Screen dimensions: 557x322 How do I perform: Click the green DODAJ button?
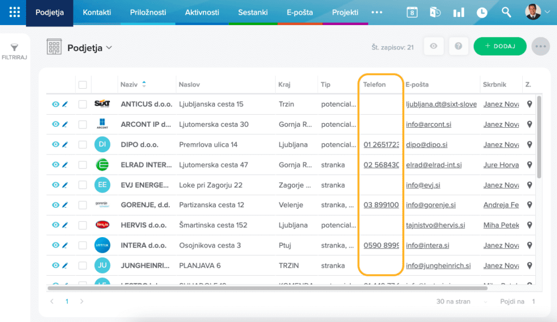(499, 47)
